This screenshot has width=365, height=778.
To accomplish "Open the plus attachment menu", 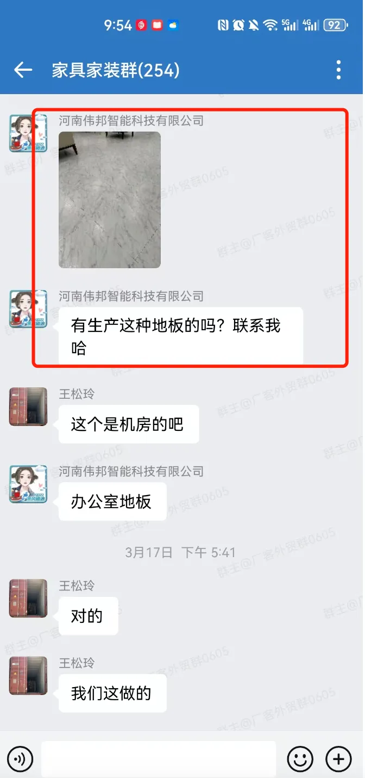I will 339,758.
